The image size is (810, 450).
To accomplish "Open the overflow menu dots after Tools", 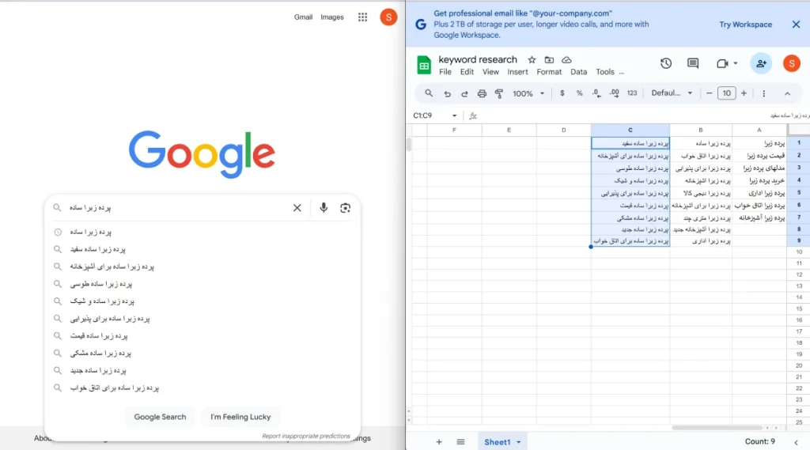I will pyautogui.click(x=622, y=72).
